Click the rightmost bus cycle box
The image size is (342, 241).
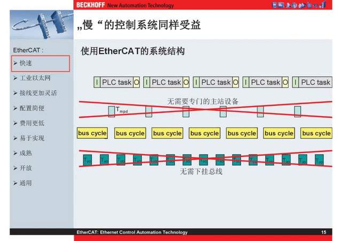(316, 133)
